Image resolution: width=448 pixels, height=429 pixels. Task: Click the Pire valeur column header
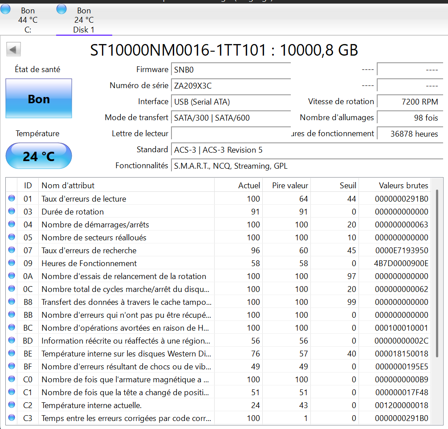[287, 185]
